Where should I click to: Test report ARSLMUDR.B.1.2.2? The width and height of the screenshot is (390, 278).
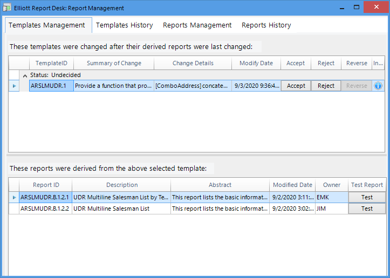pos(367,208)
